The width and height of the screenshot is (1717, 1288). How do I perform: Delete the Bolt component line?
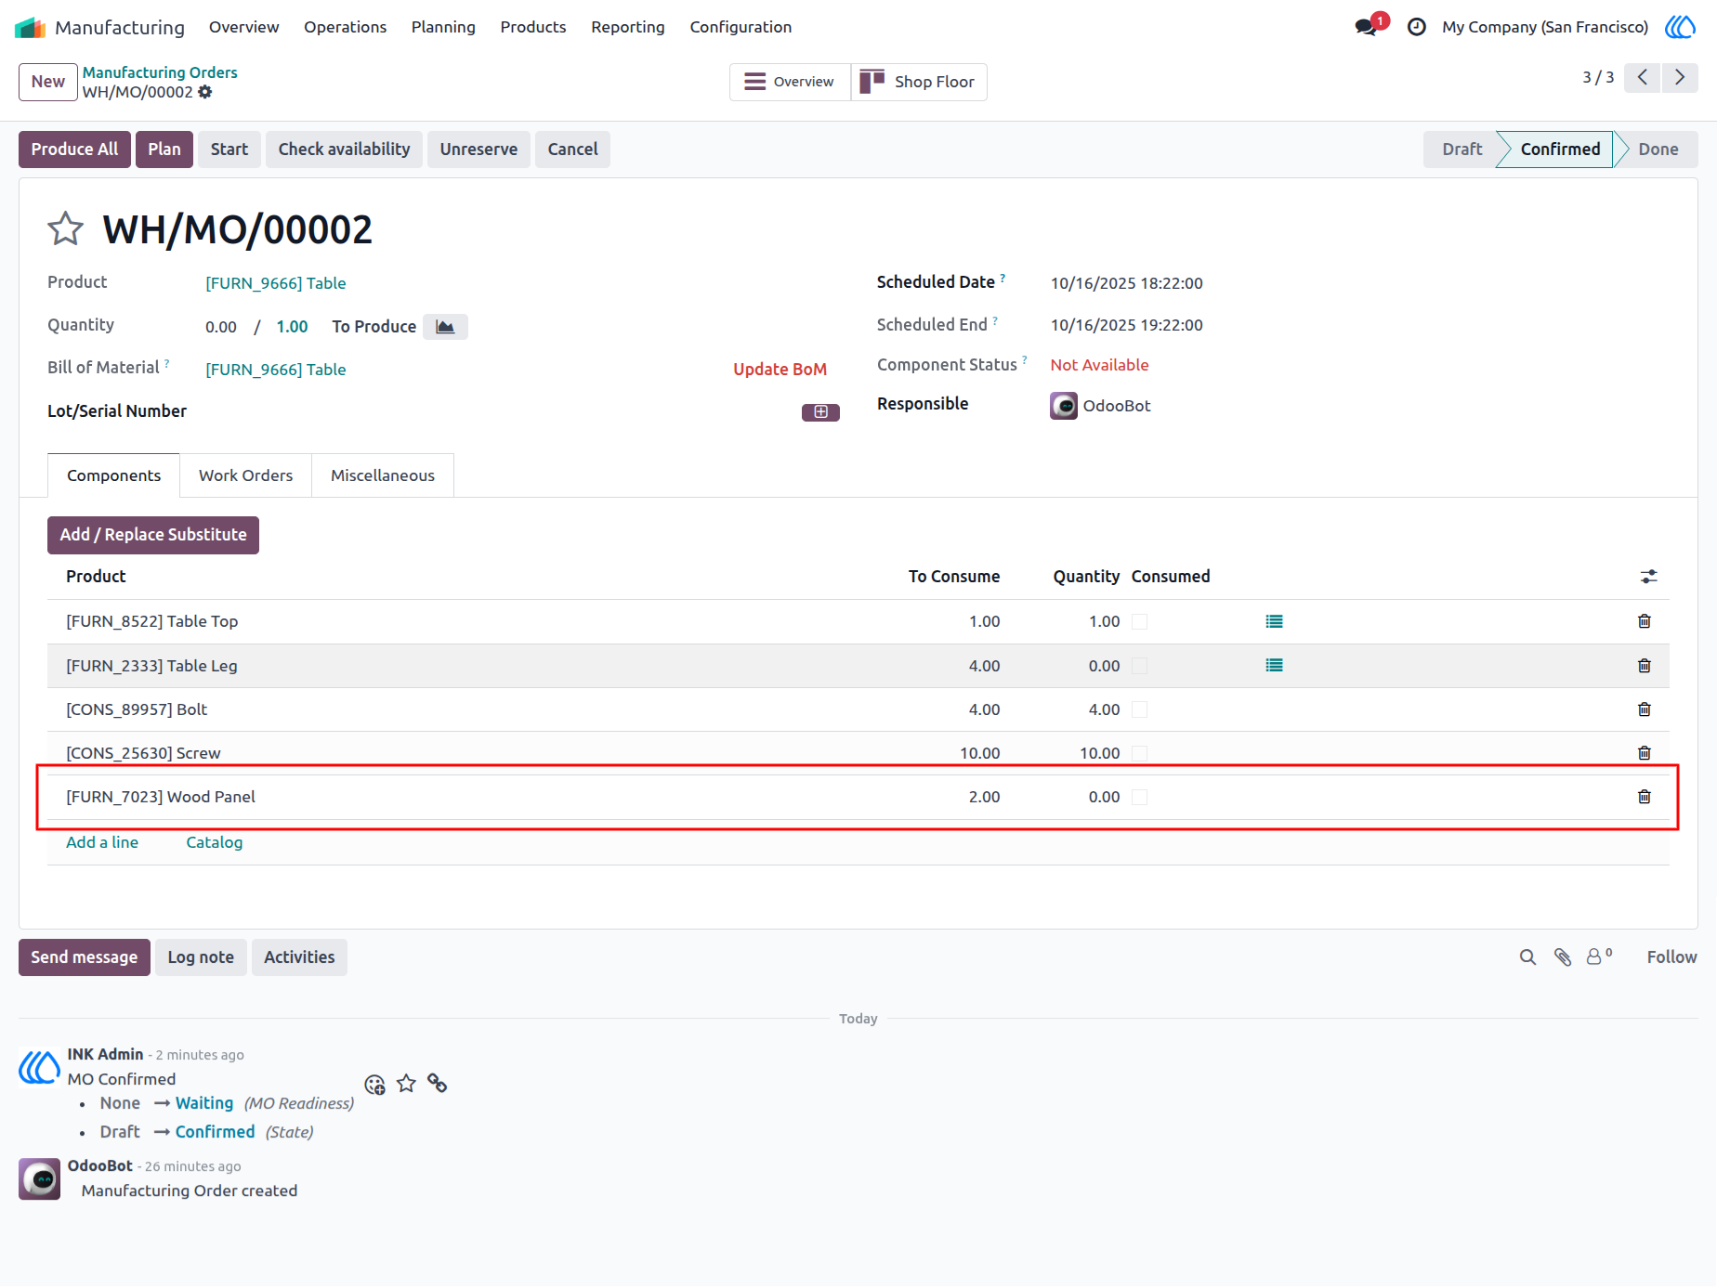(1644, 709)
